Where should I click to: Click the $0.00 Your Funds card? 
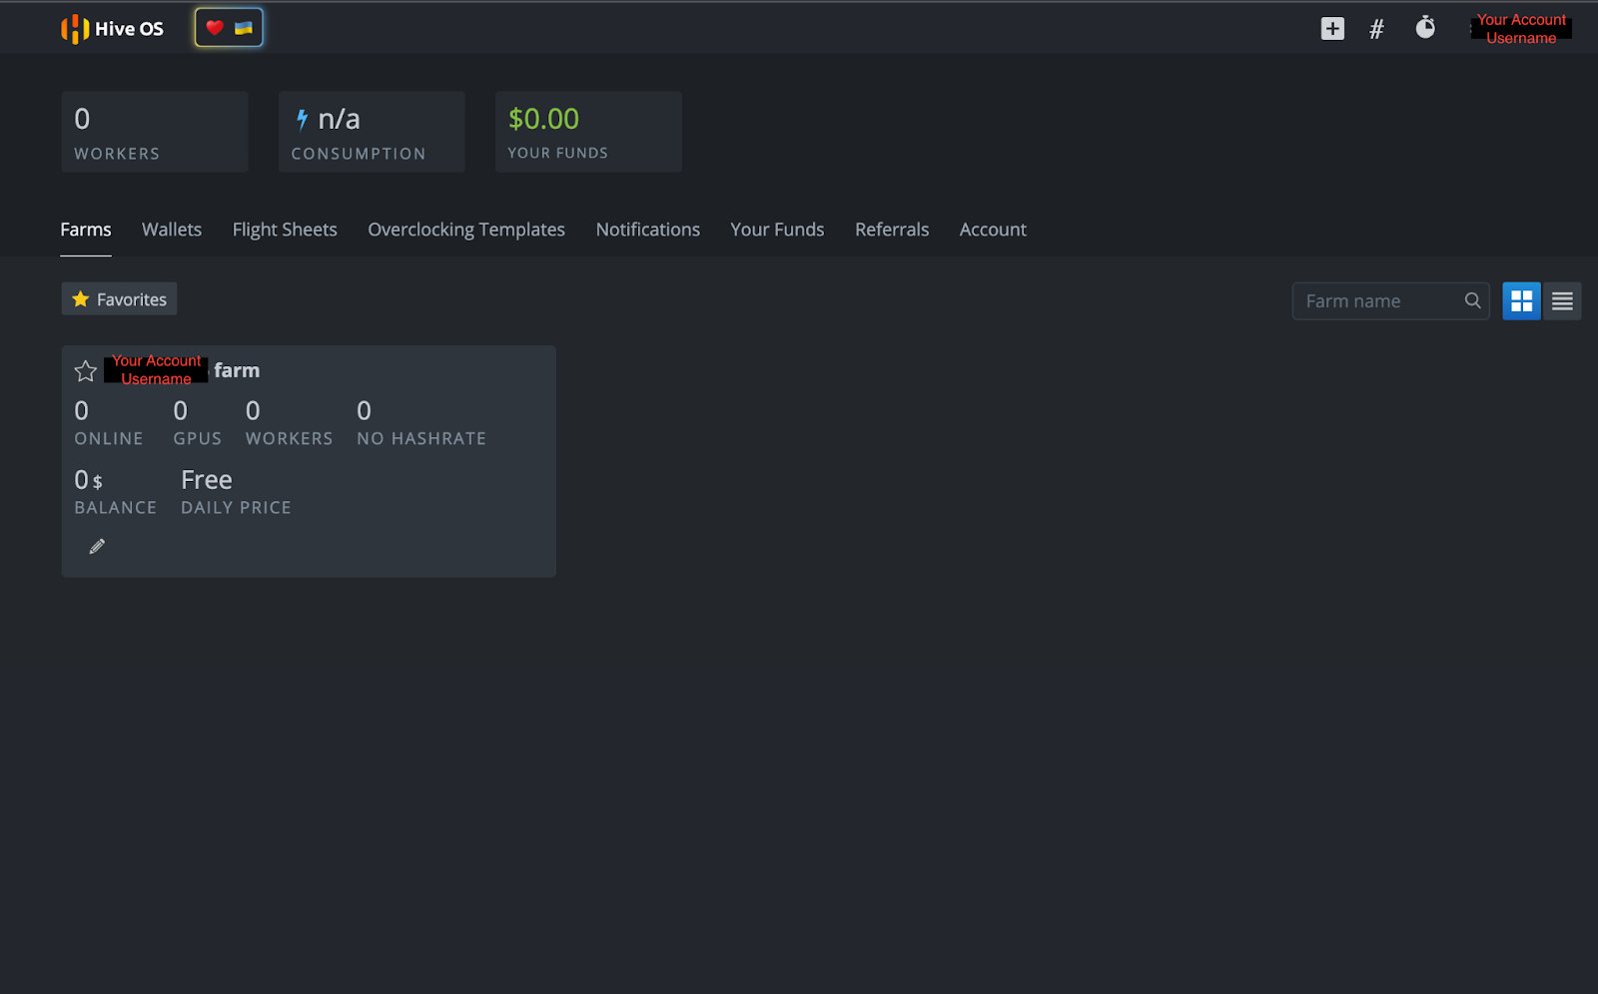click(x=588, y=132)
